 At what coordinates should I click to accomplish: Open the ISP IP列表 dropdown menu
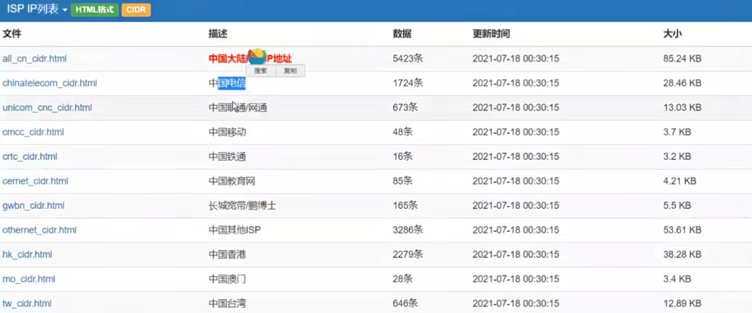pos(37,9)
